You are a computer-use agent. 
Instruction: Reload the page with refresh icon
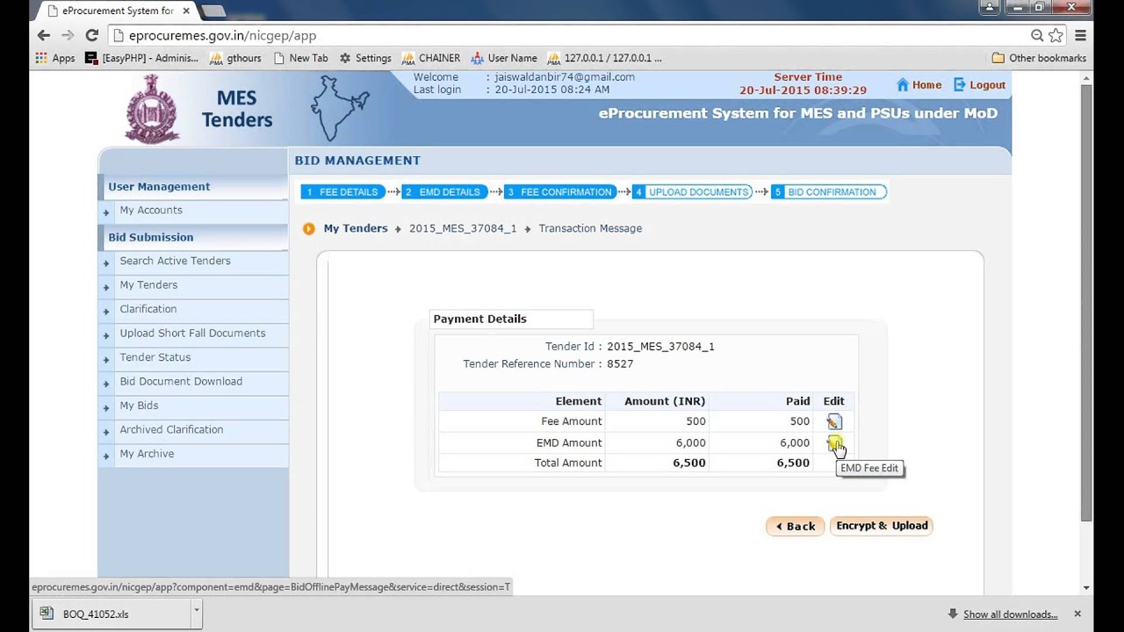[91, 35]
